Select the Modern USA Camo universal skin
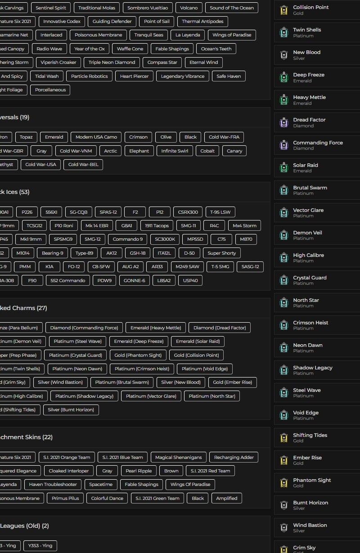The height and width of the screenshot is (553, 360). click(96, 137)
